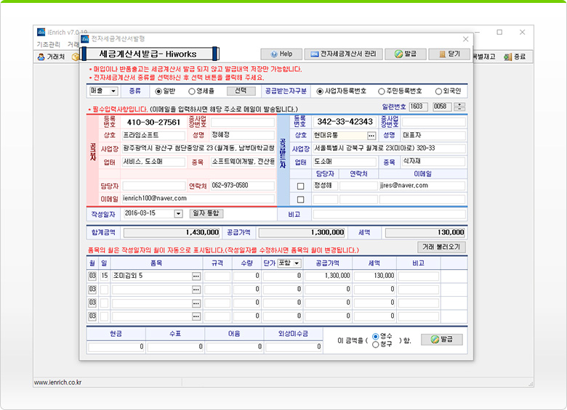The image size is (567, 410).
Task: Open 전자세금계산서 관리 button
Action: (343, 54)
